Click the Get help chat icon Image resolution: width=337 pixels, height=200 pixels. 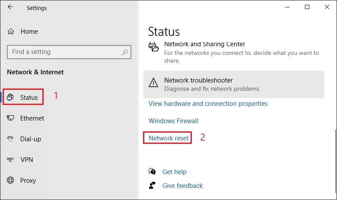coord(152,171)
